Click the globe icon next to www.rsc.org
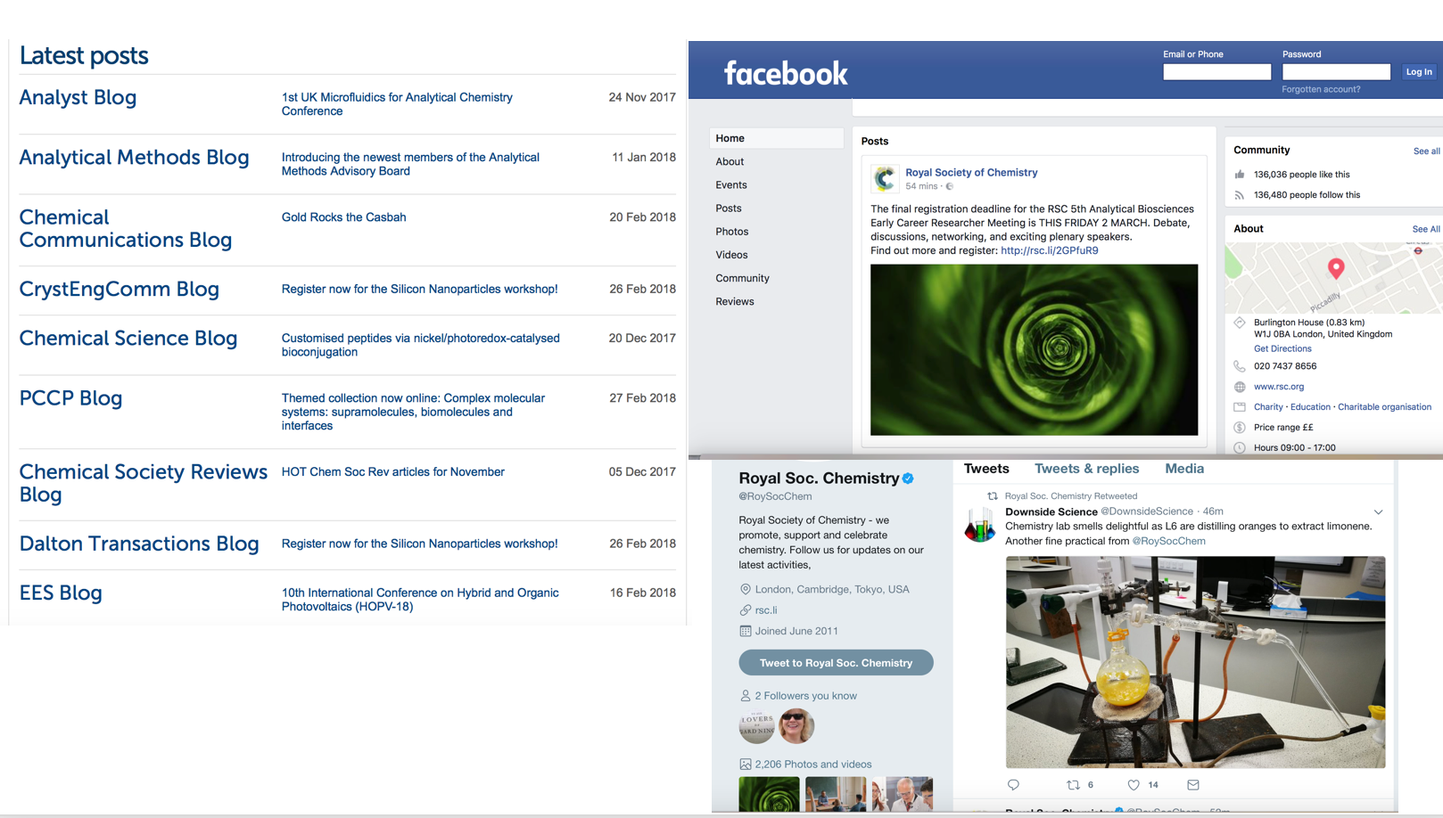 click(x=1240, y=387)
